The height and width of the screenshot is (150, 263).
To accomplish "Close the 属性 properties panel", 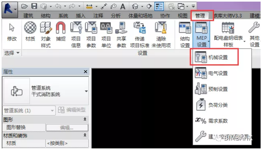I will pyautogui.click(x=86, y=72).
